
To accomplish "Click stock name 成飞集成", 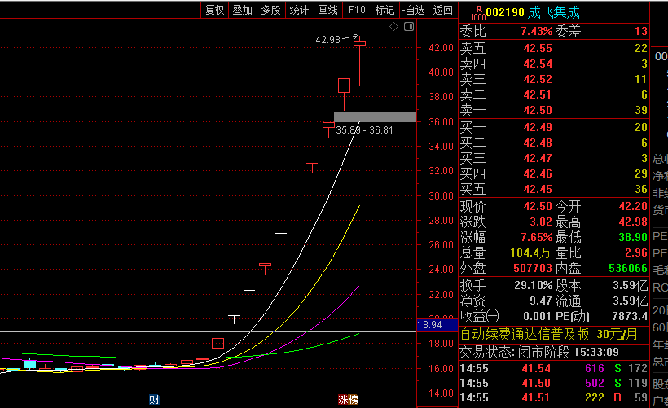I will 554,13.
